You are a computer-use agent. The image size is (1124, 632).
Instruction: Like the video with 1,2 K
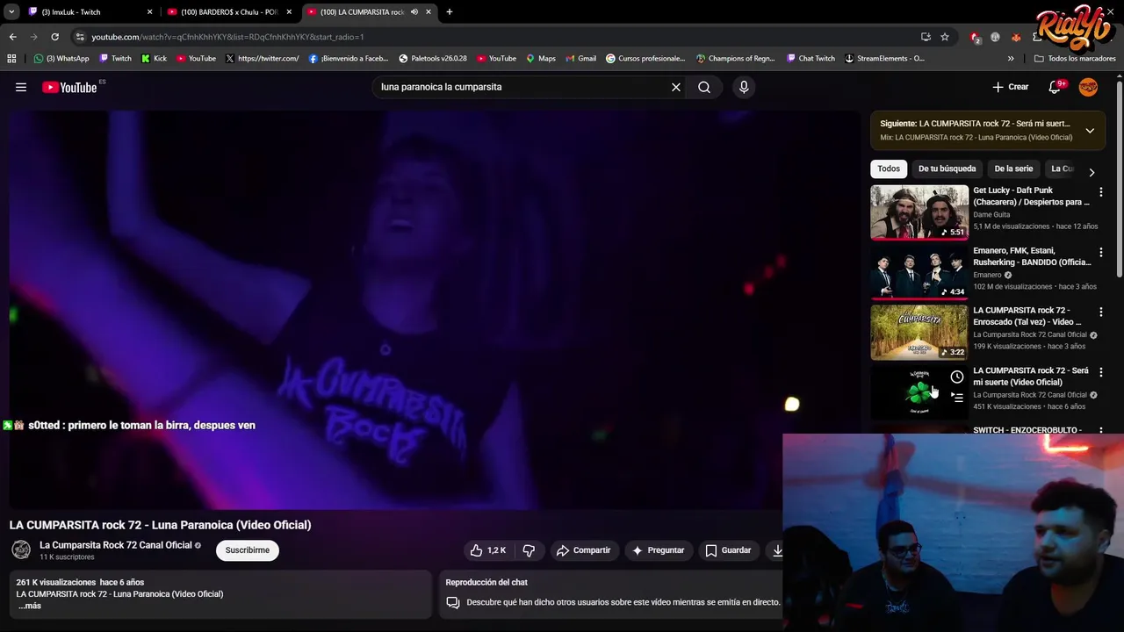click(487, 550)
